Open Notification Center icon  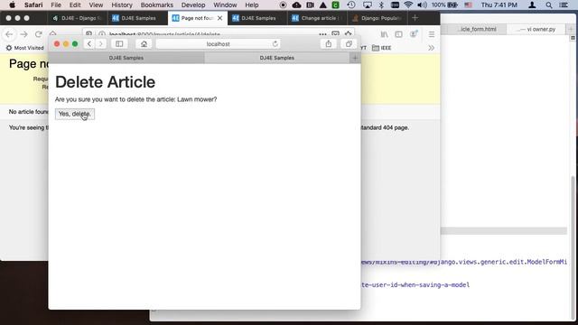[564, 5]
